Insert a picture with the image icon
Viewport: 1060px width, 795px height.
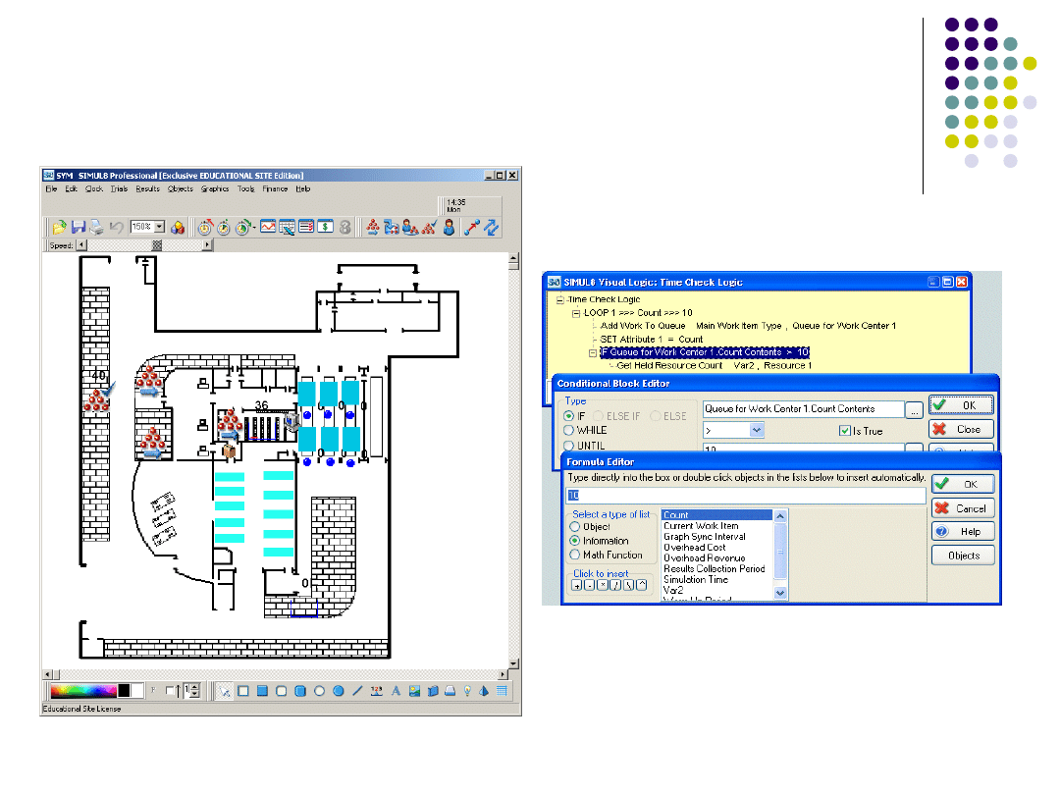tap(414, 691)
